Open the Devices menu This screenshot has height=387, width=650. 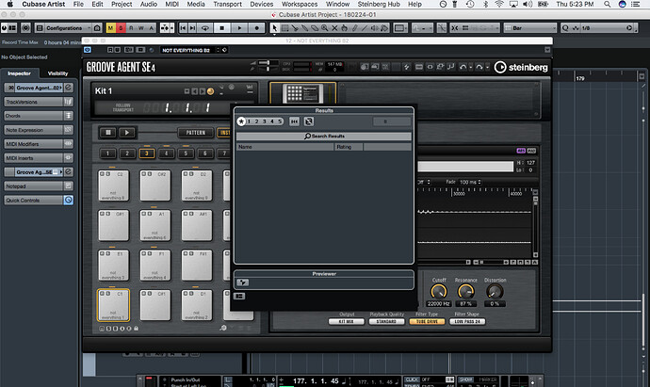[262, 4]
